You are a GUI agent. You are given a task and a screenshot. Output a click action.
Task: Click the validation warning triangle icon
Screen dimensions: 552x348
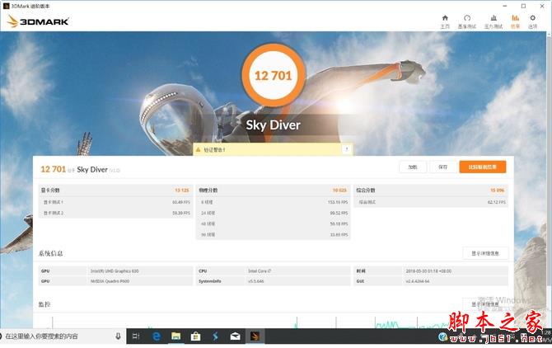[x=198, y=150]
